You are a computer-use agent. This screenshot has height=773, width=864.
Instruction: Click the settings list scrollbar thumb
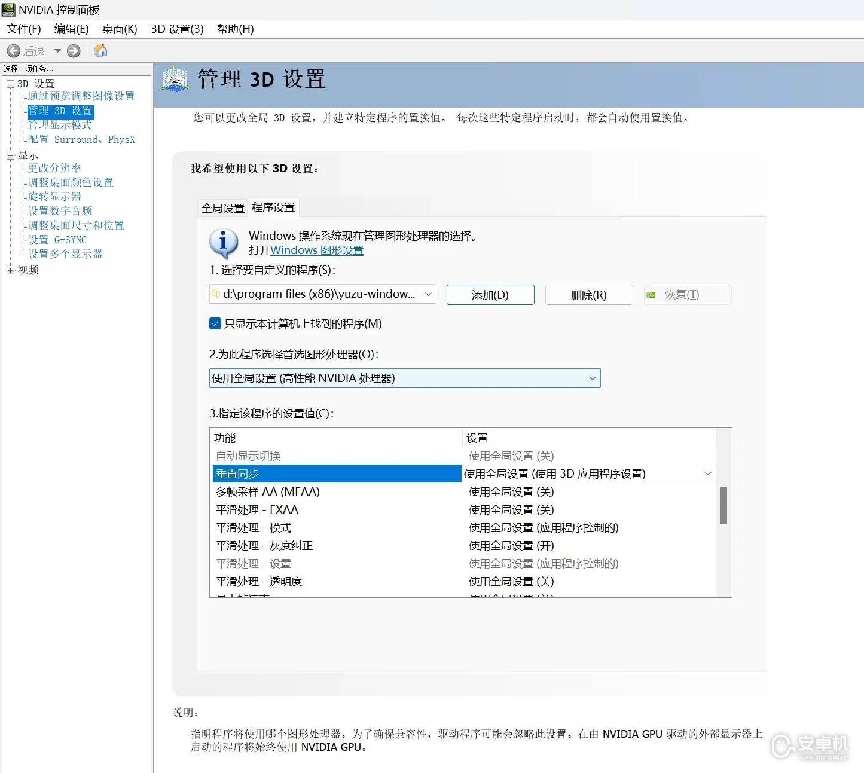(x=723, y=505)
